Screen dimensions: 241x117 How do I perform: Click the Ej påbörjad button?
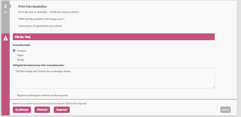(22, 109)
